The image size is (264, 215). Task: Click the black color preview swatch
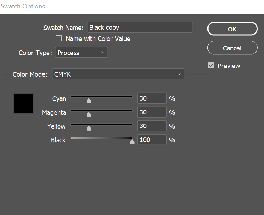coord(23,103)
